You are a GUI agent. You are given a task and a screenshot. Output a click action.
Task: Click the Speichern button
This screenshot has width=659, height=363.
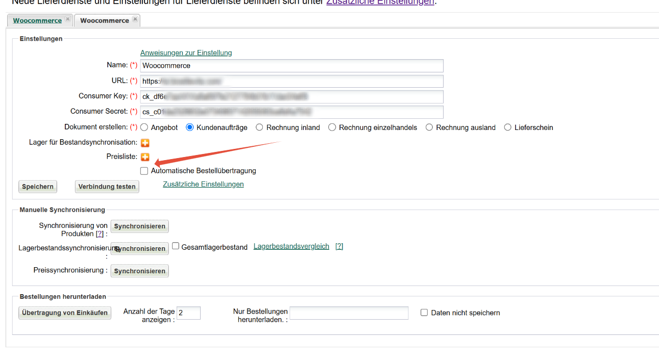38,187
